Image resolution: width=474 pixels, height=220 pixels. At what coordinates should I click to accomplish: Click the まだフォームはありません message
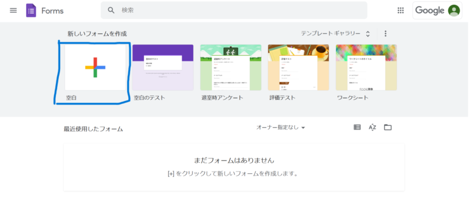tap(234, 160)
